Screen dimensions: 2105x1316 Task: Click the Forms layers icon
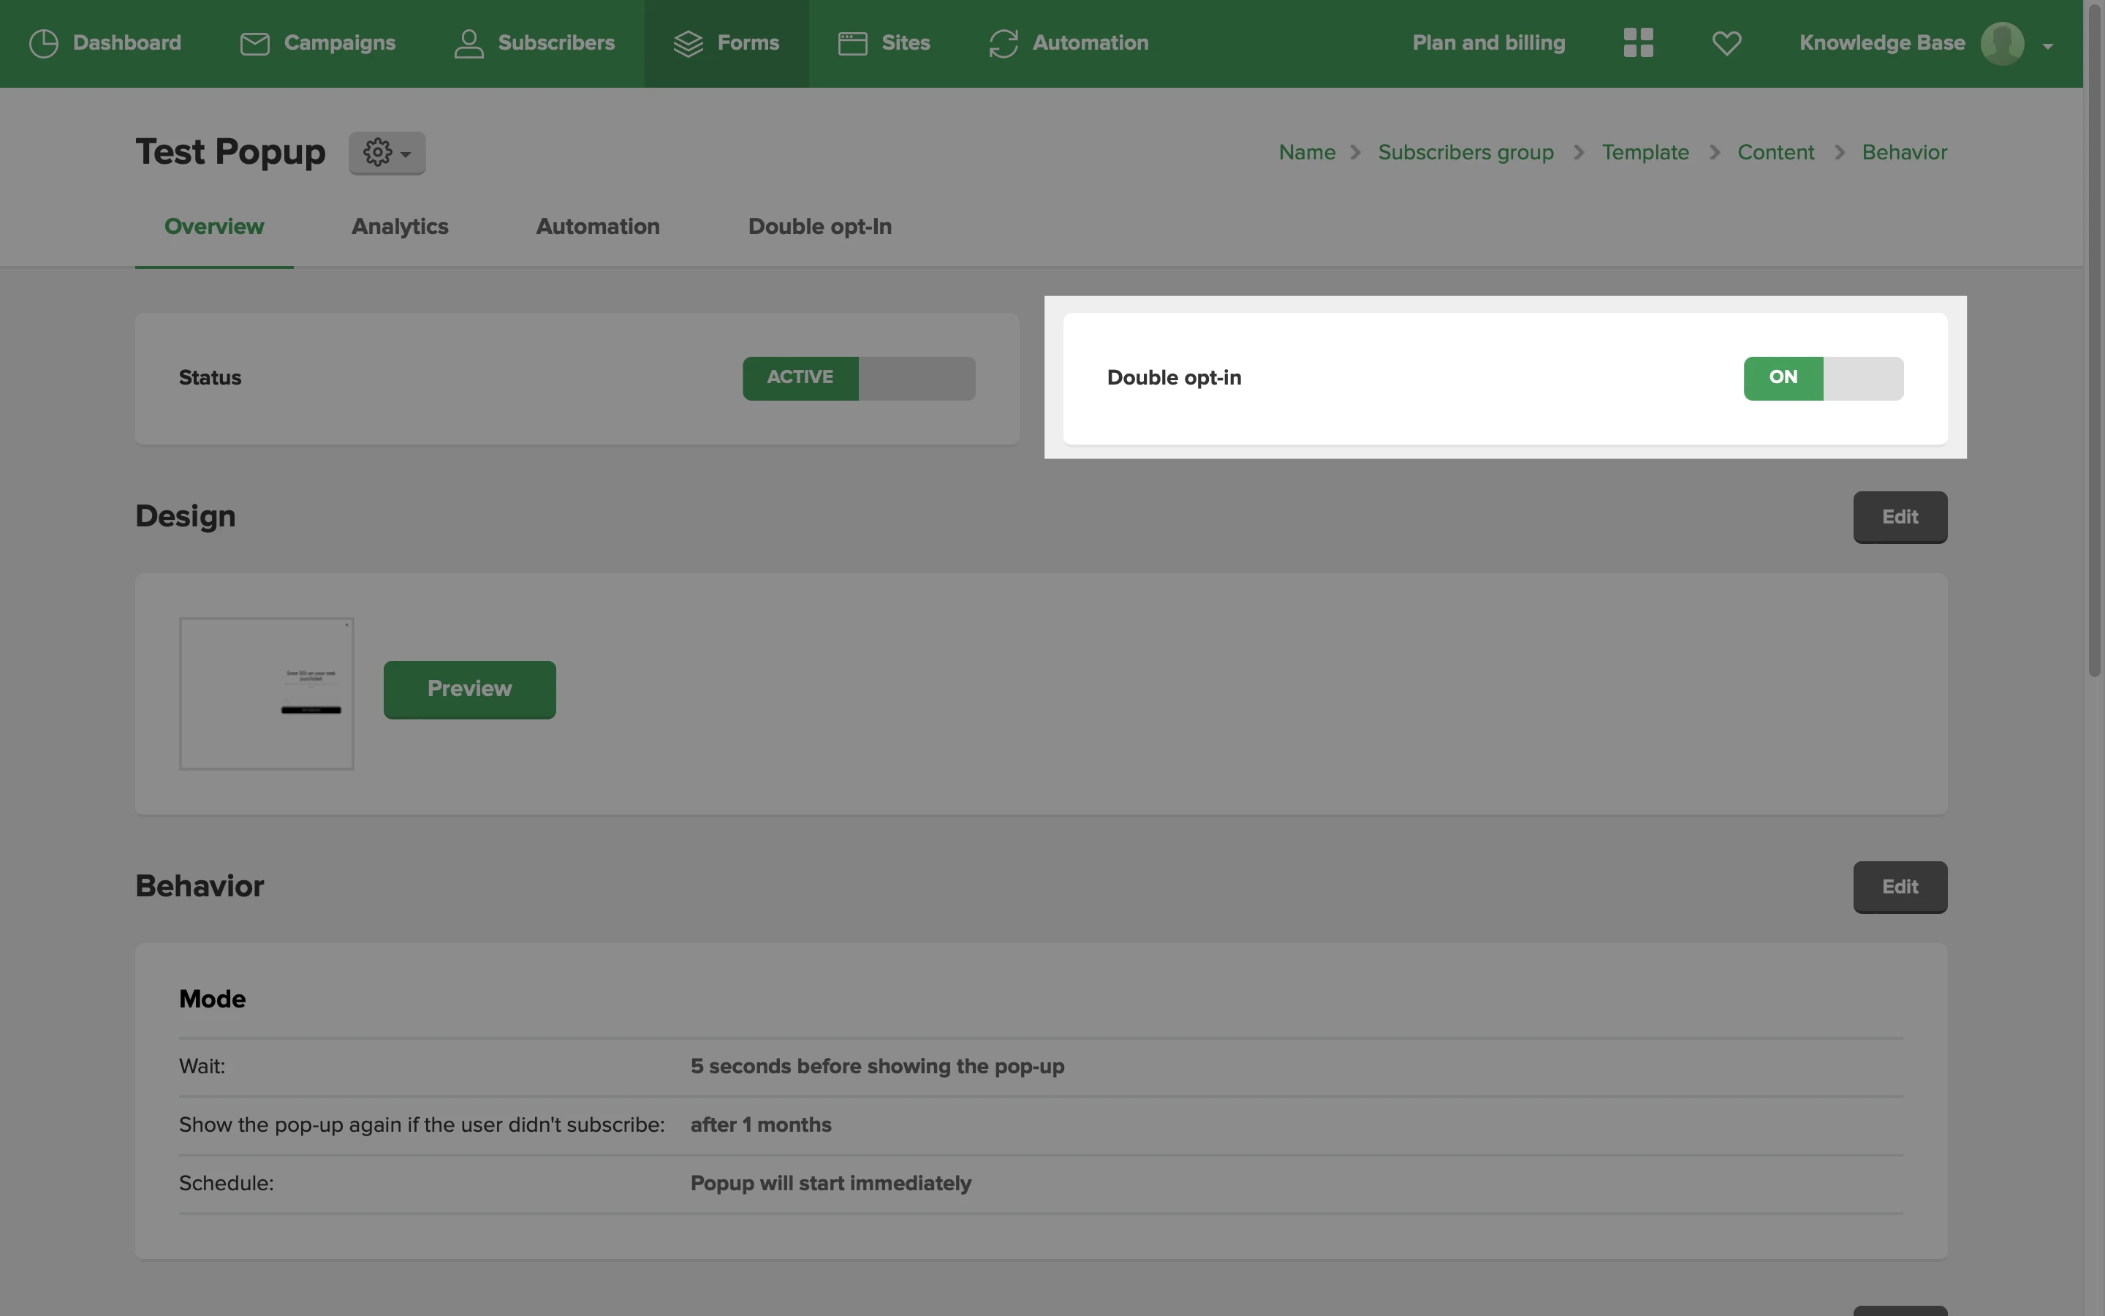(x=688, y=44)
